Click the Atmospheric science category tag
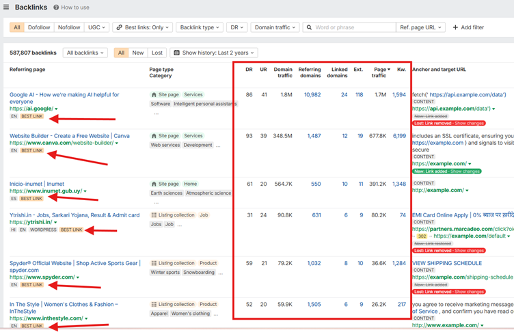Viewport: 514px width, 332px height. 208,193
